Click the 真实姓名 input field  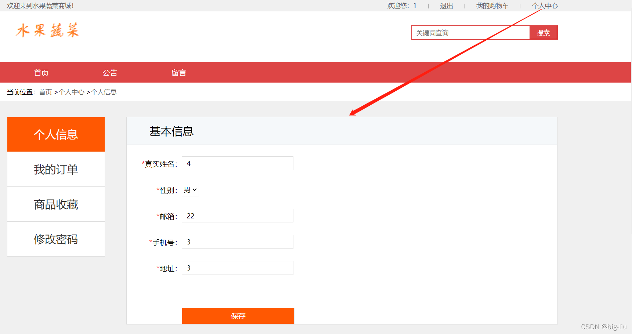(x=238, y=163)
